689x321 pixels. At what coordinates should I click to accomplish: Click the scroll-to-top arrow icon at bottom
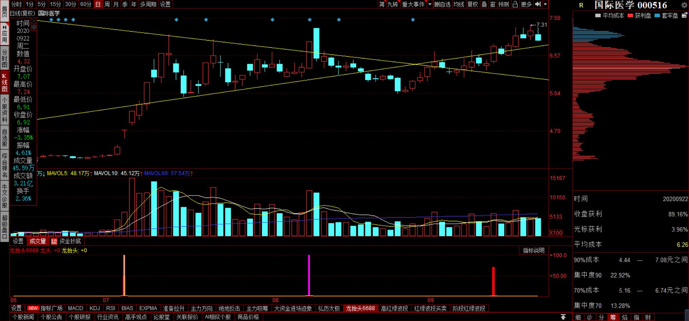pos(563,317)
